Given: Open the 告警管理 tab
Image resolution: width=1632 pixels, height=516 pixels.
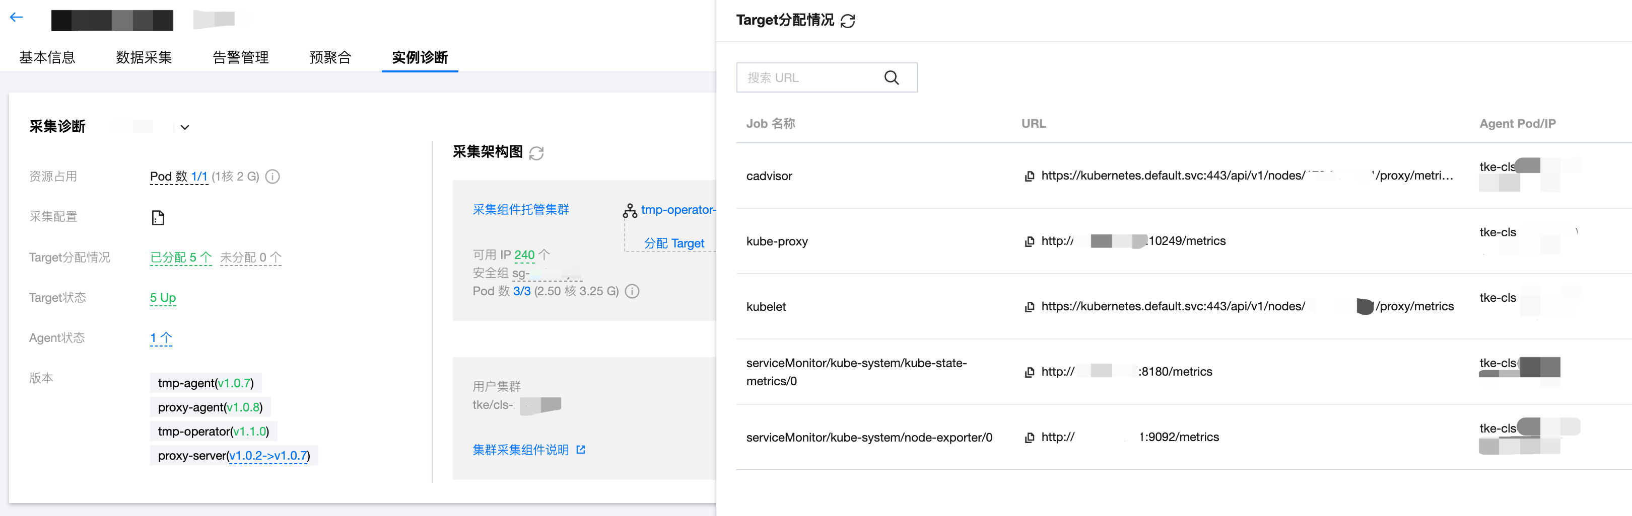Looking at the screenshot, I should [241, 57].
